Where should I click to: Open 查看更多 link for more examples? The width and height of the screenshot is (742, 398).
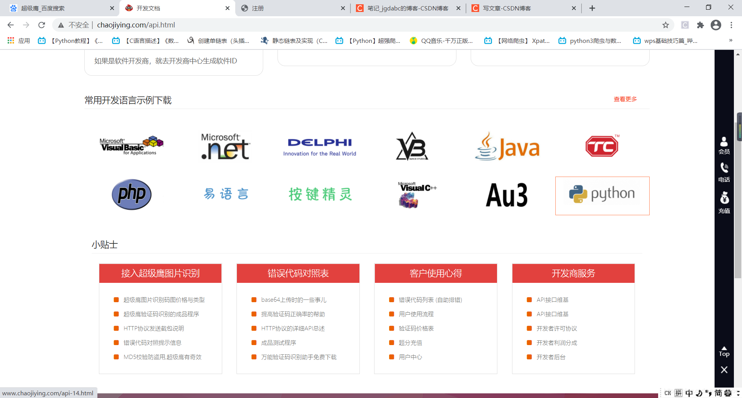(625, 99)
